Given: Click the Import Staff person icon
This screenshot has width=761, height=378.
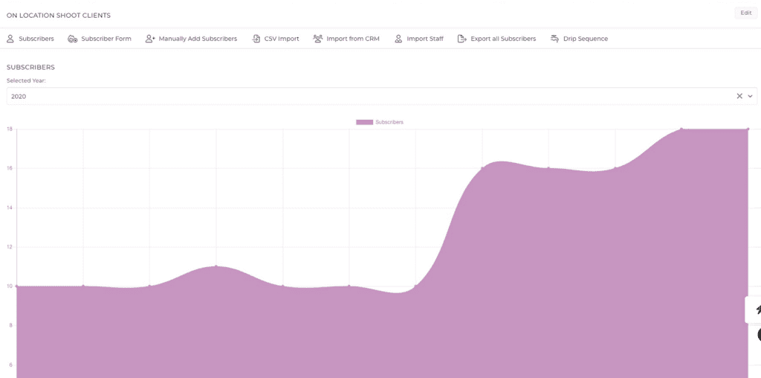Looking at the screenshot, I should [x=398, y=39].
